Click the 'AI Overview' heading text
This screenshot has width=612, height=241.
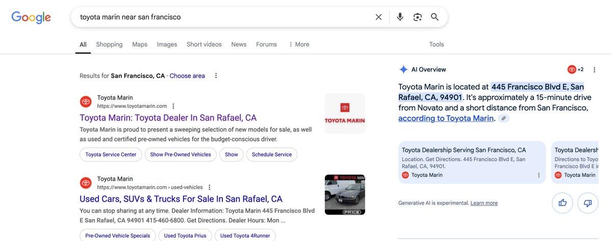pyautogui.click(x=429, y=70)
